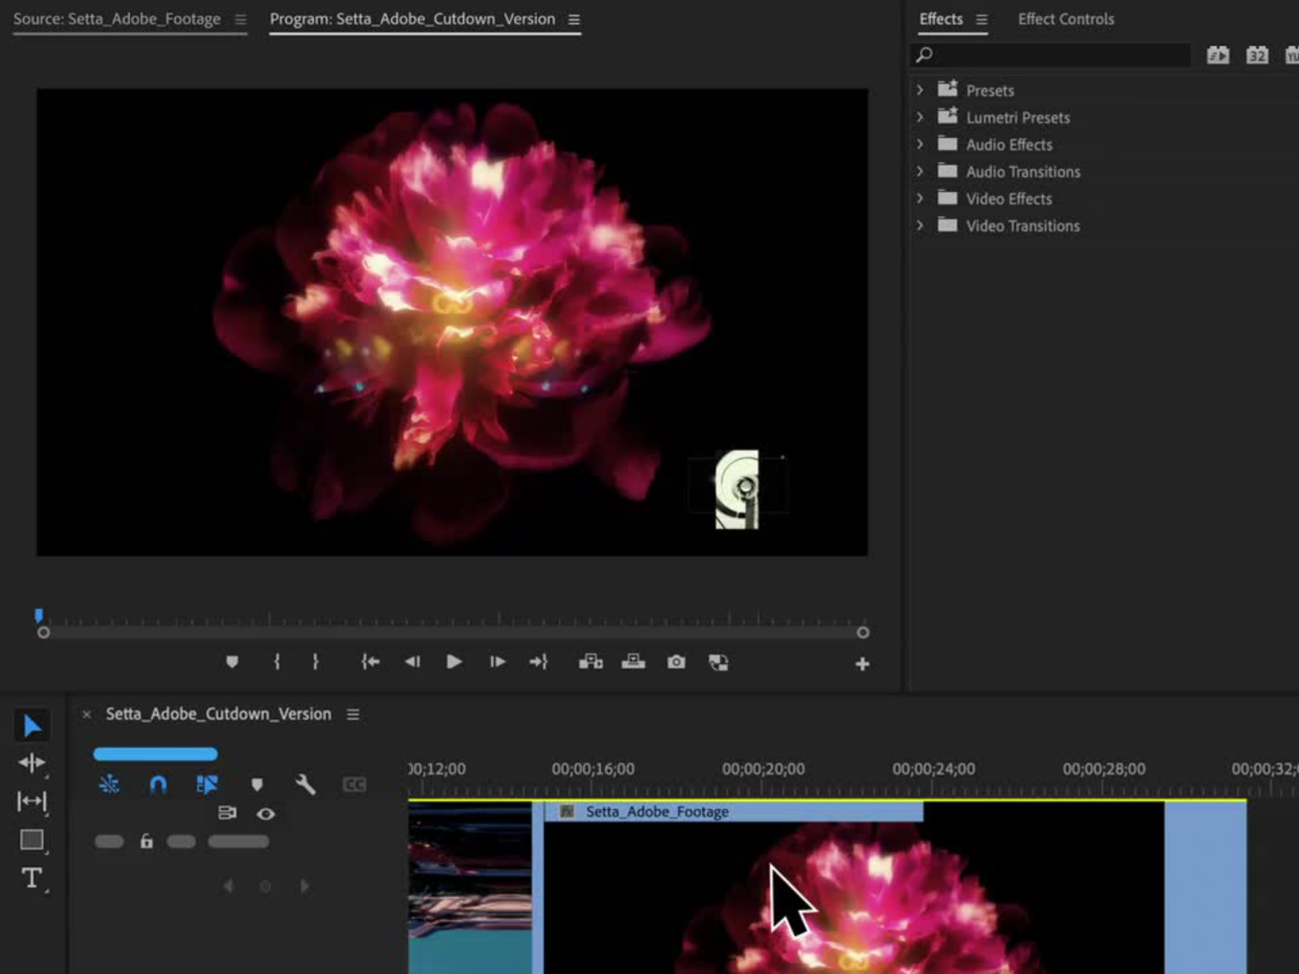
Task: Toggle track output eye icon
Action: pos(265,814)
